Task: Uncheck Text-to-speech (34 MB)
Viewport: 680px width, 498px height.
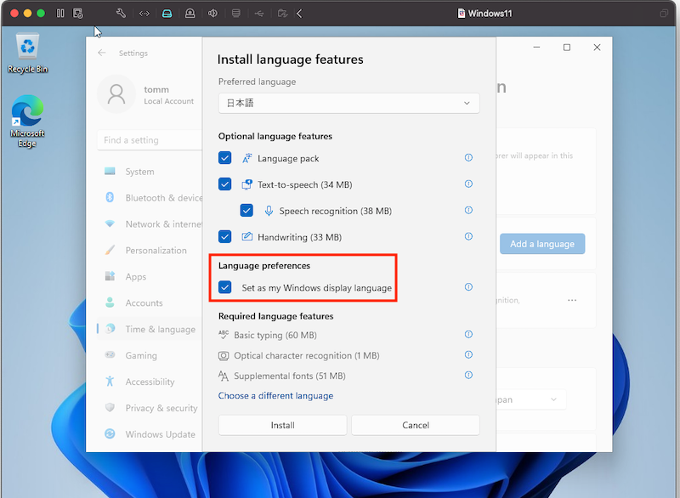Action: coord(224,184)
